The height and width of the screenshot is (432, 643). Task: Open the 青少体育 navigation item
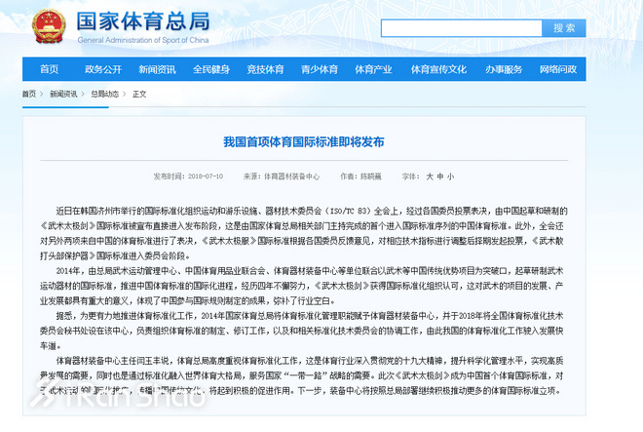point(320,69)
